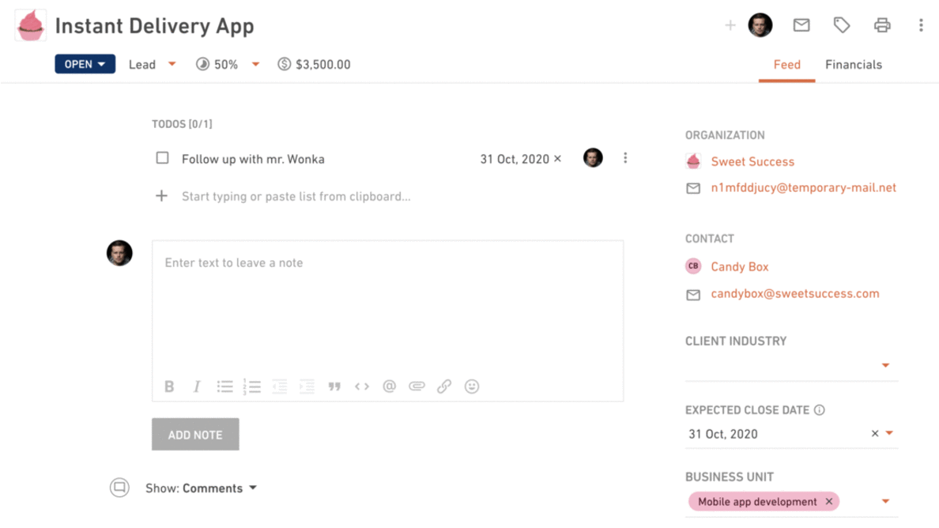Insert a code block with brackets icon
Image resolution: width=939 pixels, height=528 pixels.
362,387
